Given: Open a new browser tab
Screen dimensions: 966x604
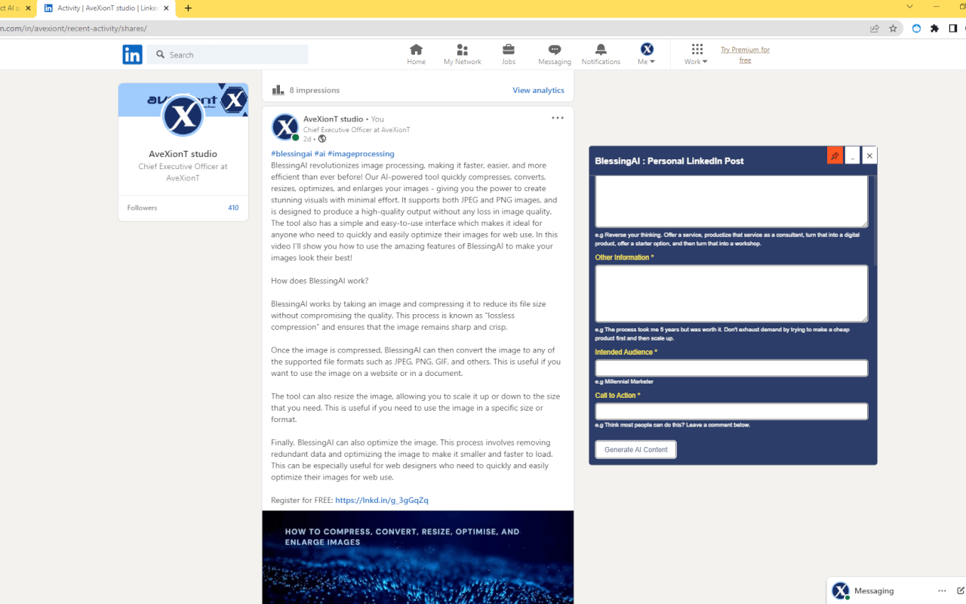Looking at the screenshot, I should coord(188,8).
